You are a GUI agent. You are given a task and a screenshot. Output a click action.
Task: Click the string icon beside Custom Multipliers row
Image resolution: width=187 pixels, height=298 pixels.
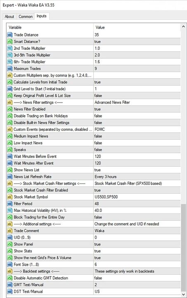pos(9,75)
